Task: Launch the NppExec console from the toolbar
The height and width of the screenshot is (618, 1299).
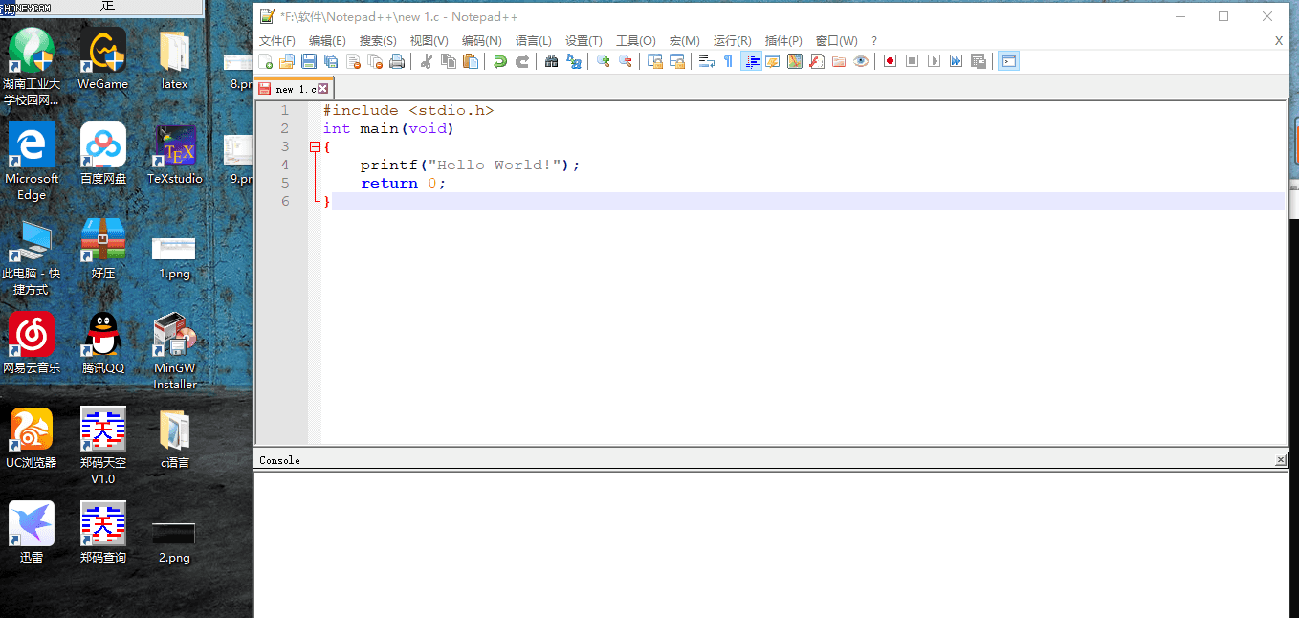Action: coord(1008,60)
